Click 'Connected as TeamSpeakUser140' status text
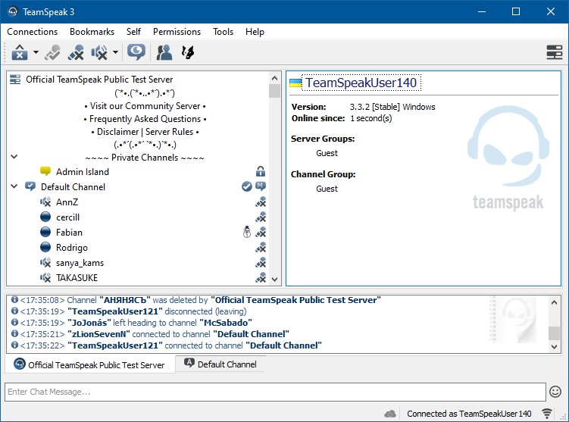This screenshot has height=422, width=569. pos(469,414)
